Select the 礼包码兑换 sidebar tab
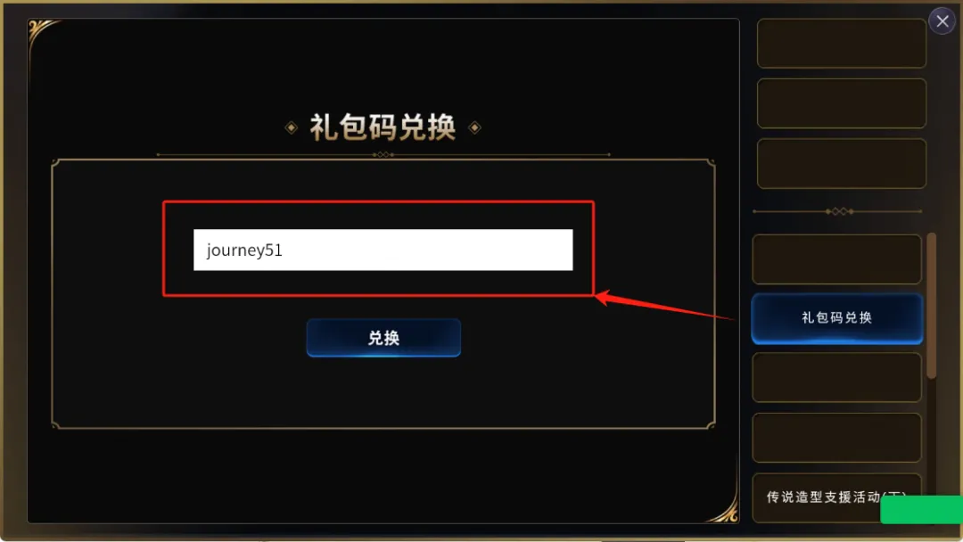Viewport: 963px width, 542px height. (837, 318)
